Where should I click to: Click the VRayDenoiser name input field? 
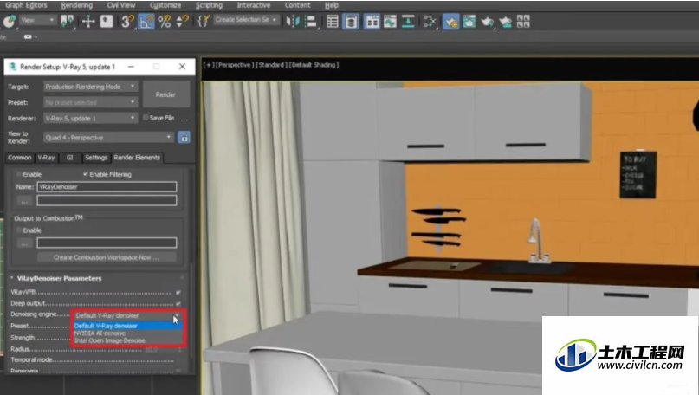107,187
